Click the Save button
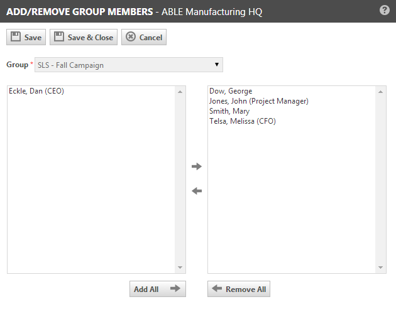The image size is (396, 314). pos(26,37)
